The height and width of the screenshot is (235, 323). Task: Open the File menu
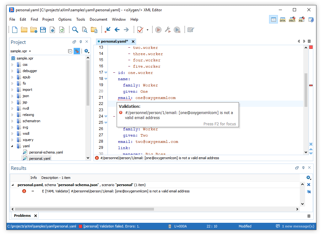(x=12, y=19)
